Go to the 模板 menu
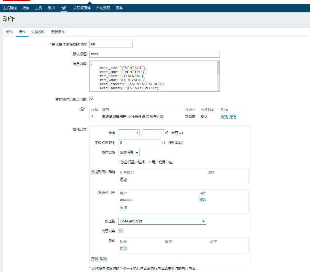The height and width of the screenshot is (272, 310). (x=26, y=8)
